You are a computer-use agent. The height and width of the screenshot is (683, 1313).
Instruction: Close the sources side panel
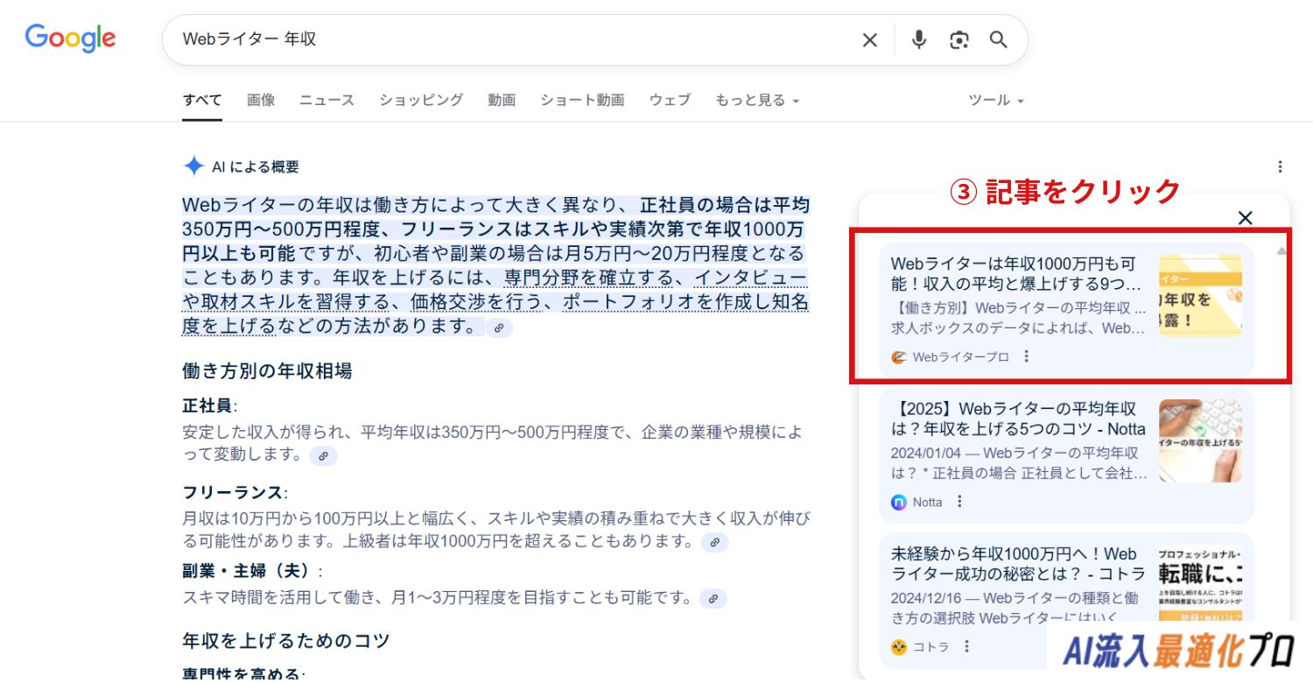[1245, 218]
